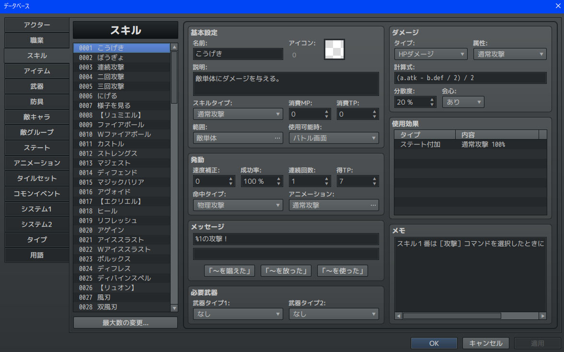Viewport: 564px width, 352px height.
Task: Open the 武器タイプ2 dropdown
Action: (334, 314)
